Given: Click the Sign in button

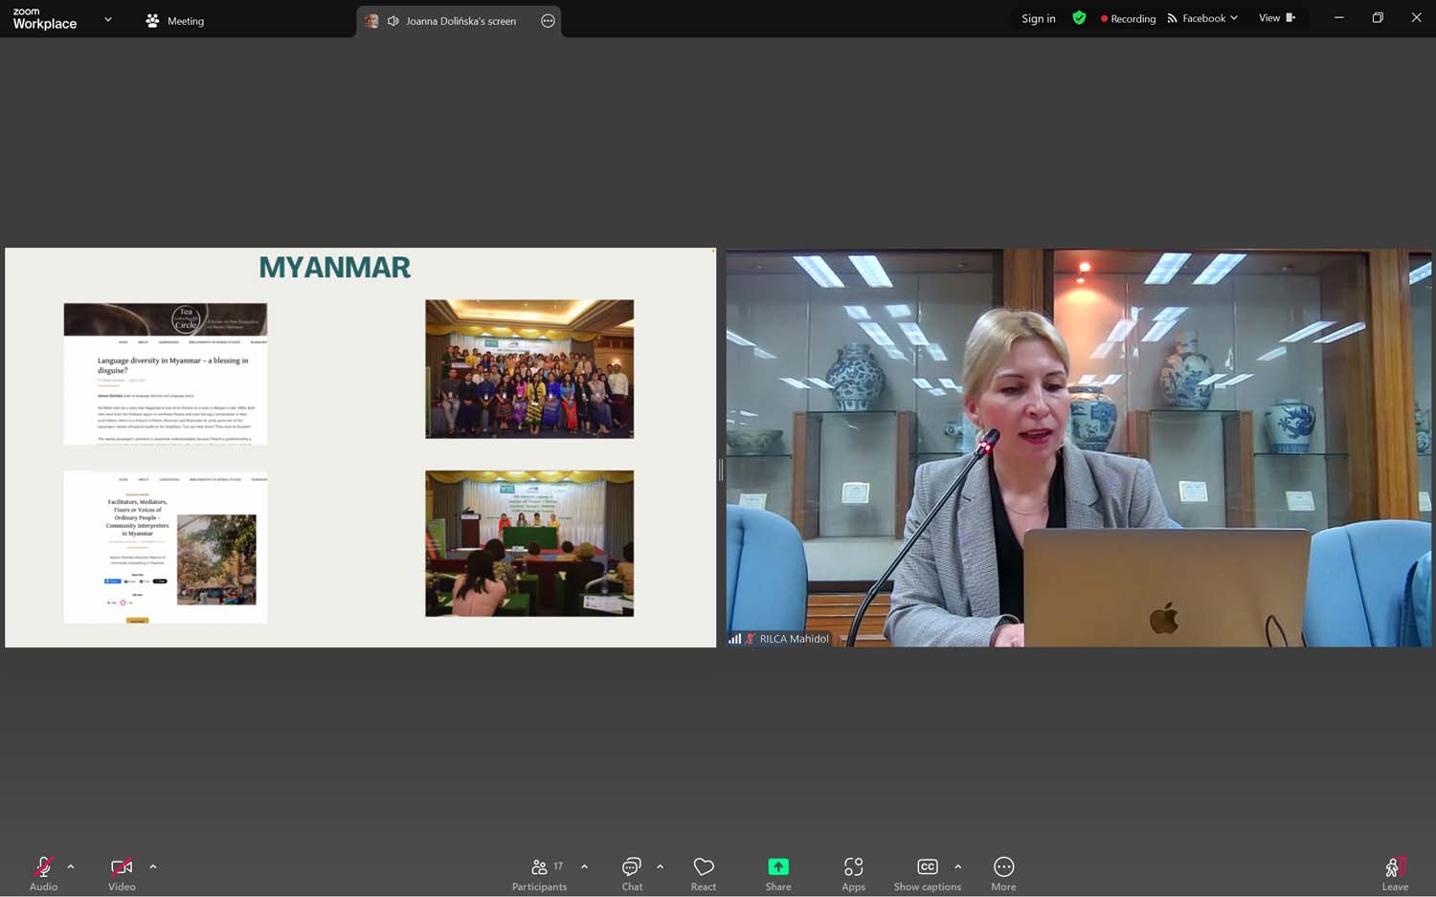Looking at the screenshot, I should tap(1038, 18).
